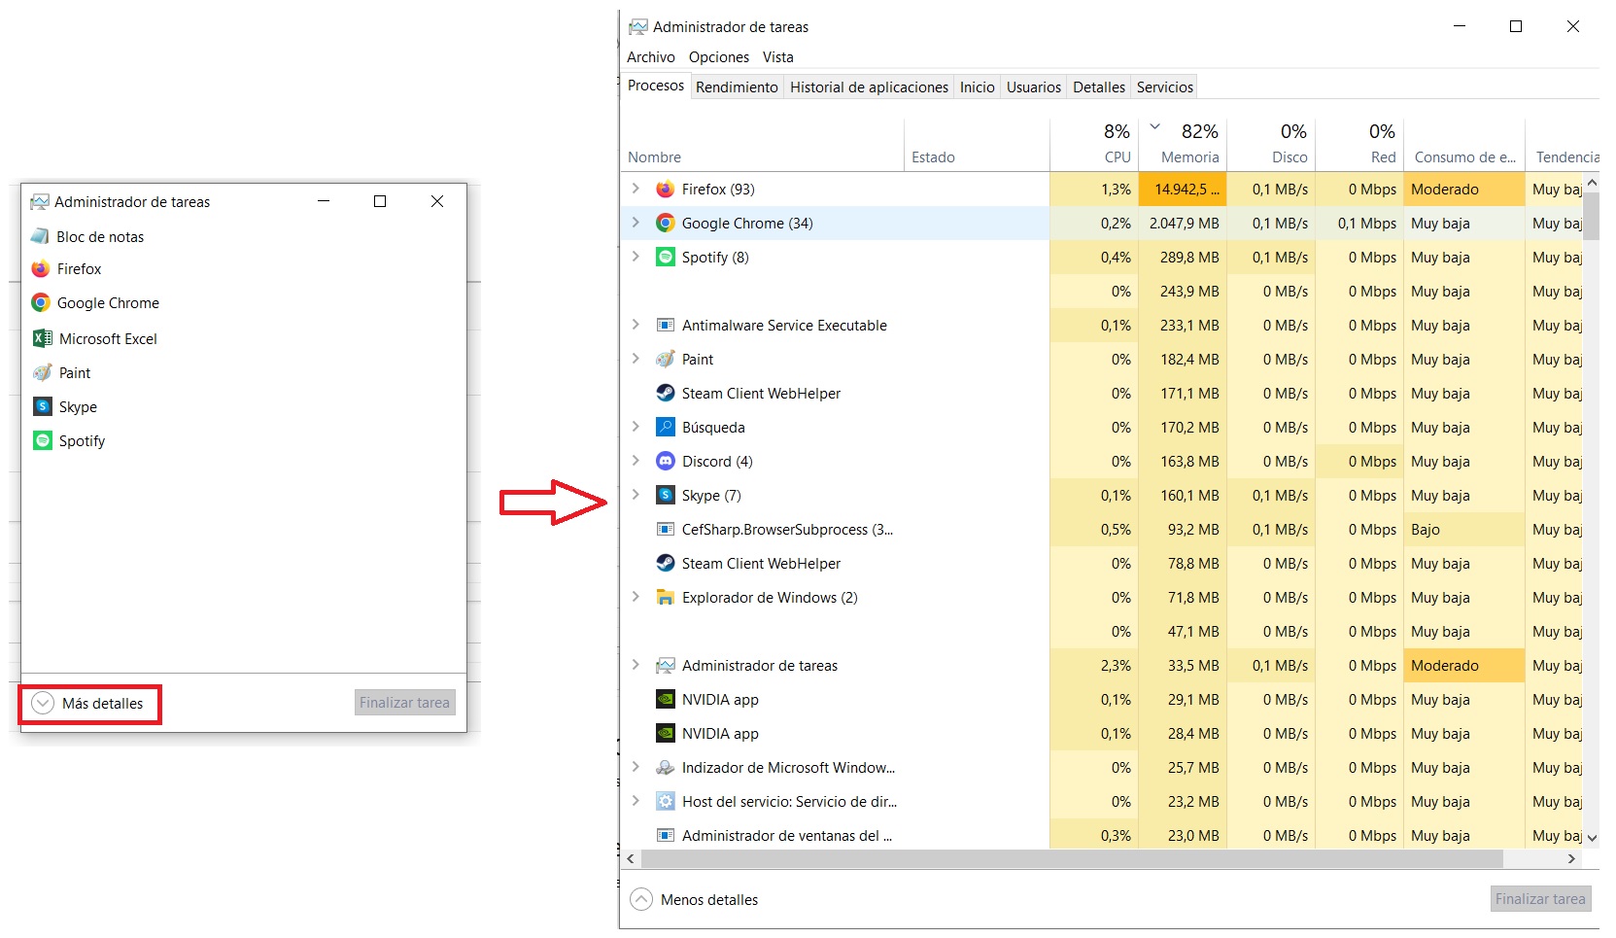Expand the Administrador de tareas process row
The image size is (1616, 938).
pos(636,665)
